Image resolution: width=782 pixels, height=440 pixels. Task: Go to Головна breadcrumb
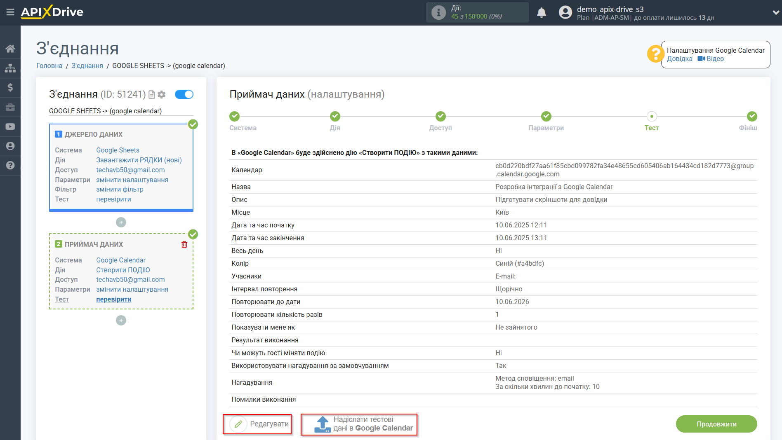[x=49, y=66]
